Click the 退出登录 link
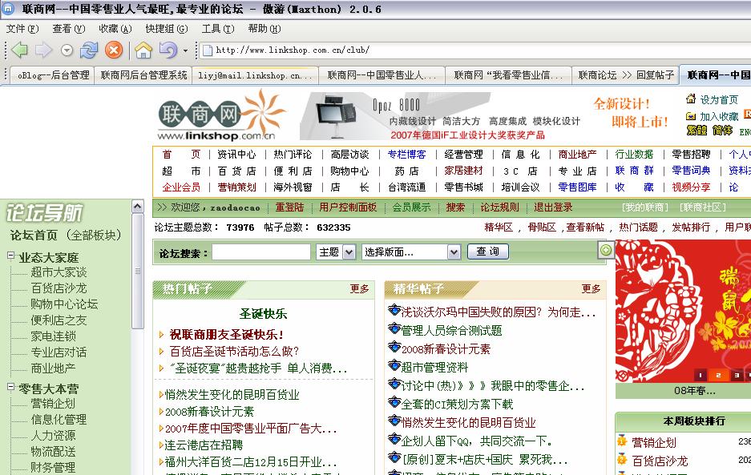Screen dimensions: 751x475 click(553, 207)
